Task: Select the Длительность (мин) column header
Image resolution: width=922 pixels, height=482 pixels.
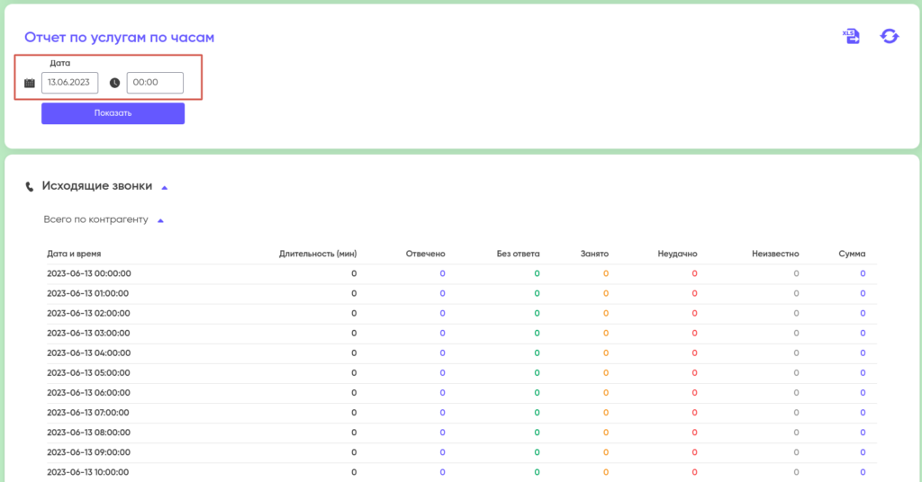Action: (x=318, y=254)
